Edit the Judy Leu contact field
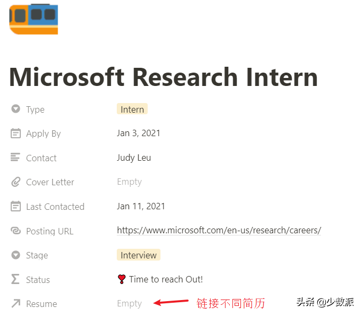This screenshot has height=315, width=362. 134,157
